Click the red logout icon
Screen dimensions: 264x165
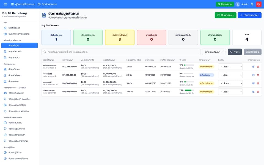click(259, 4)
